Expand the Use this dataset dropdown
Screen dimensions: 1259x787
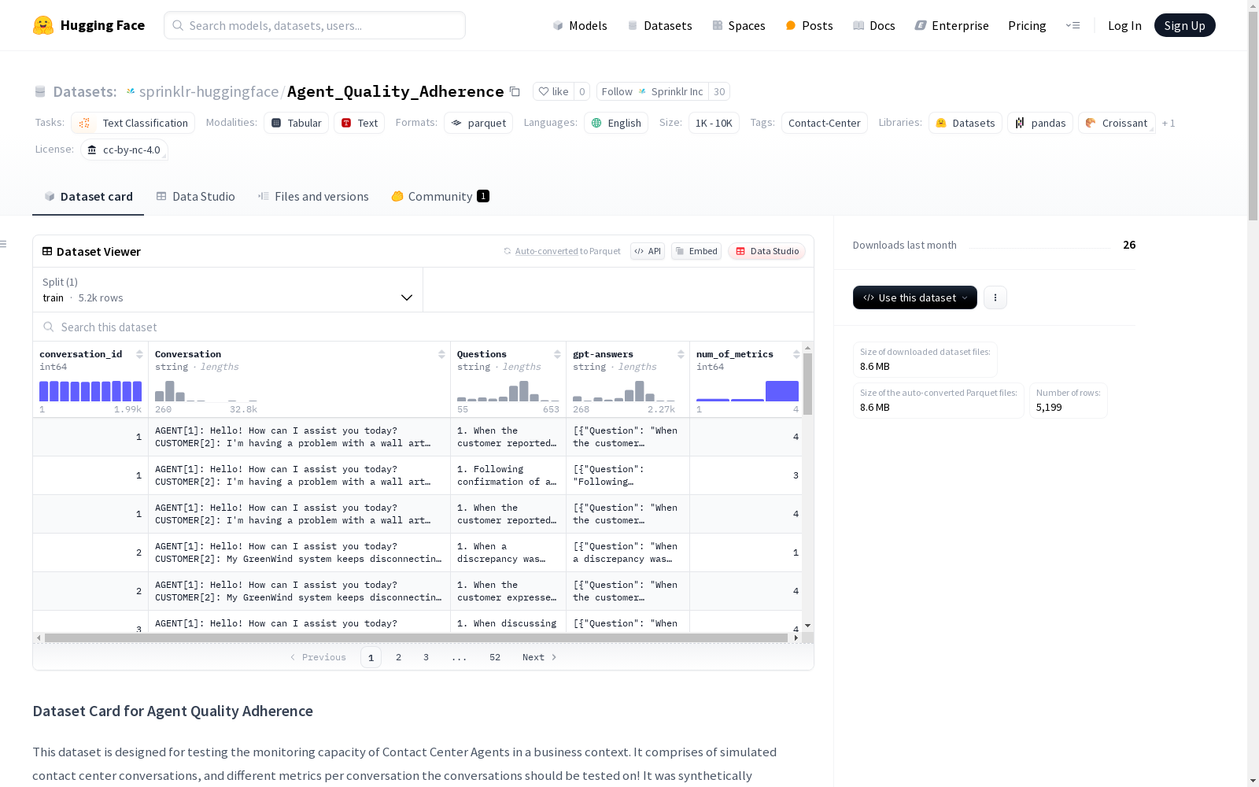(x=915, y=297)
